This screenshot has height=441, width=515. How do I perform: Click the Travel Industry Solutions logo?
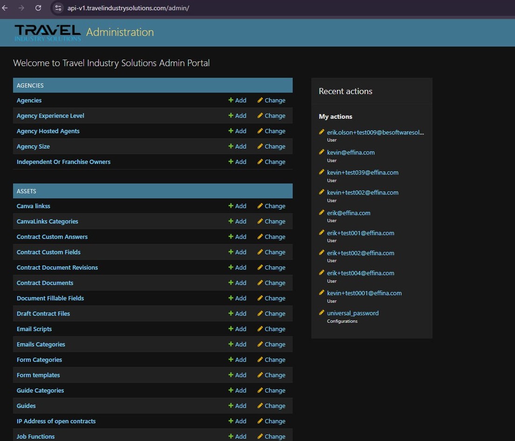click(x=48, y=32)
